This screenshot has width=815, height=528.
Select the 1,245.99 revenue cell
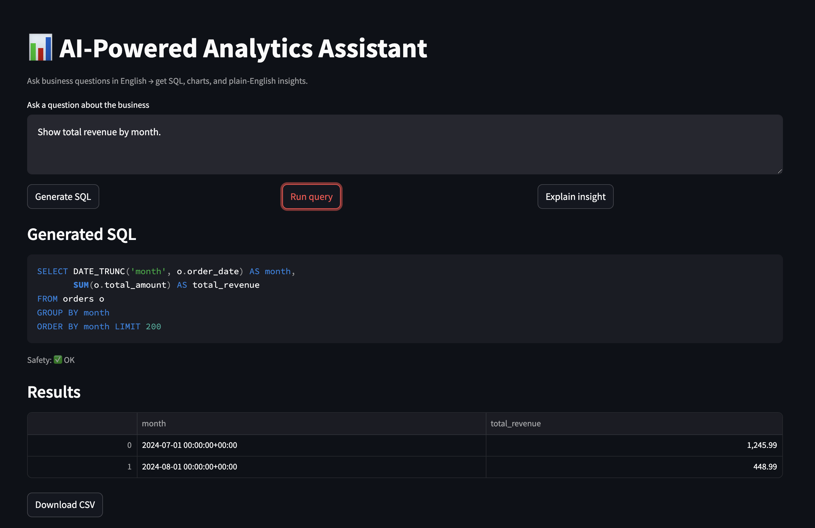coord(634,445)
